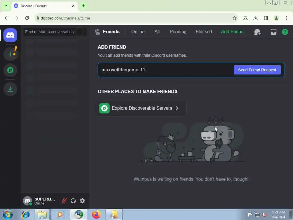This screenshot has height=220, width=293.
Task: Open the green Help icon
Action: coord(285,32)
